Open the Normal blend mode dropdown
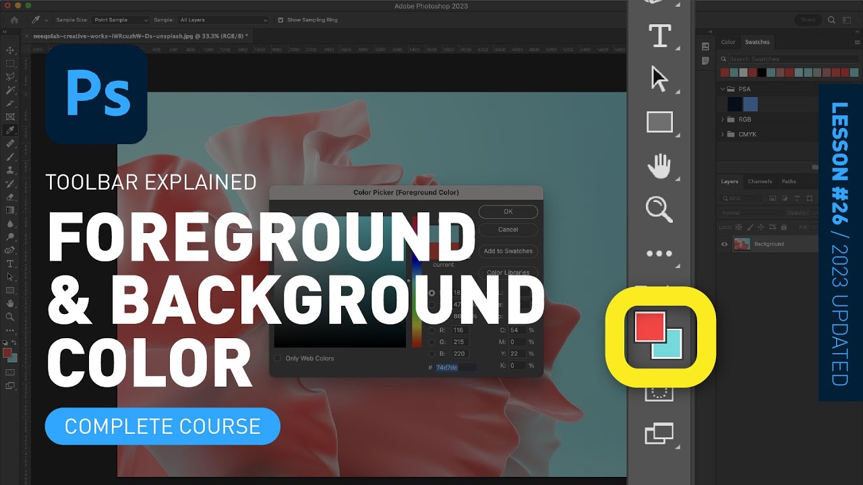Viewport: 863px width, 485px height. point(750,213)
